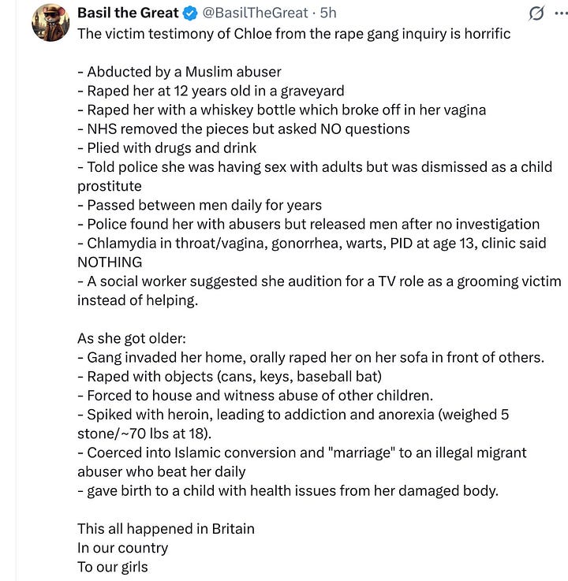This screenshot has width=568, height=581.
Task: Click the "Passed between men daily" line
Action: [200, 205]
